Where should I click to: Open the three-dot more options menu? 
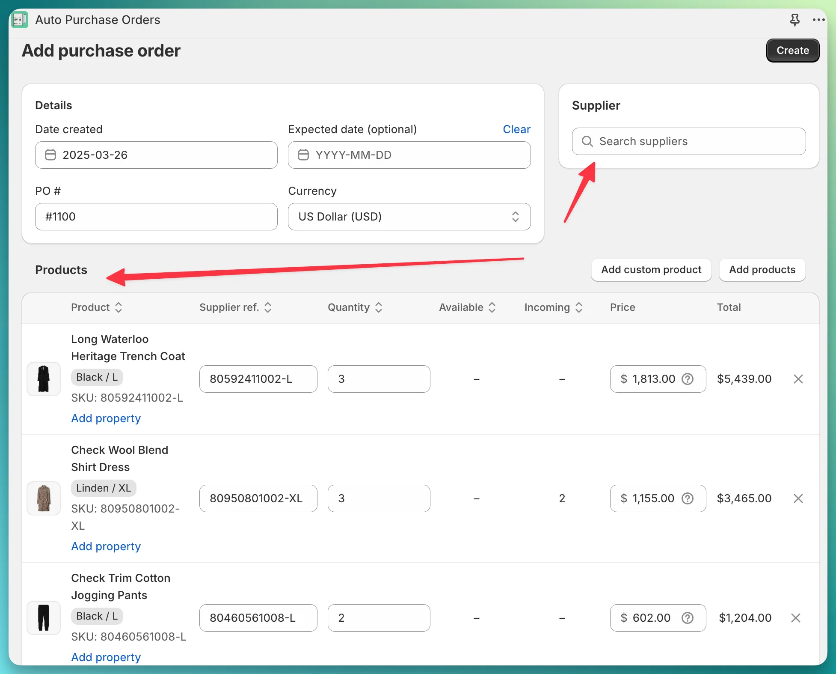[818, 20]
